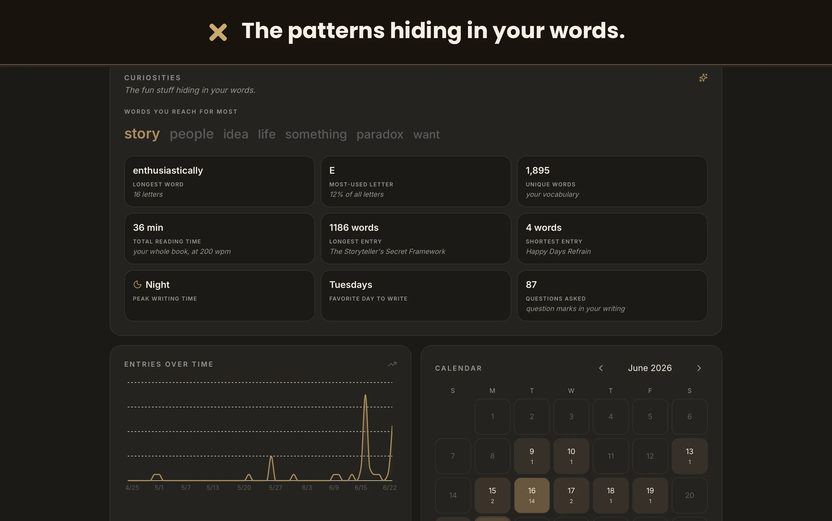832x521 pixels.
Task: Select the word 'life'
Action: coord(267,134)
